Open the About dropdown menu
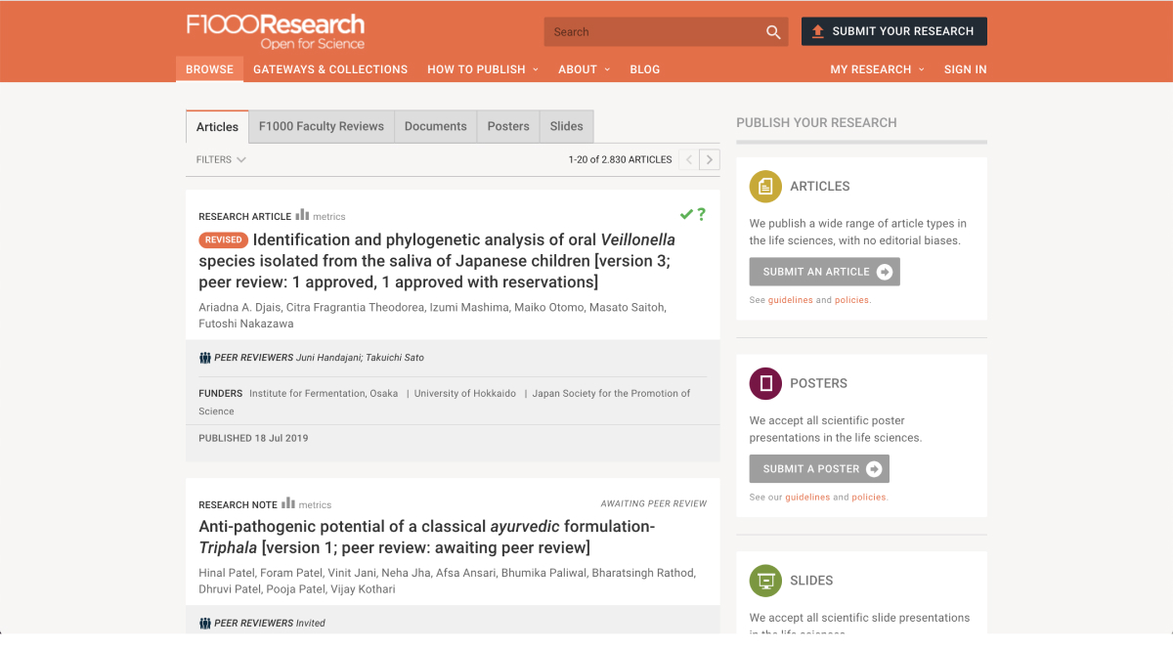The height and width of the screenshot is (650, 1173). pyautogui.click(x=584, y=69)
